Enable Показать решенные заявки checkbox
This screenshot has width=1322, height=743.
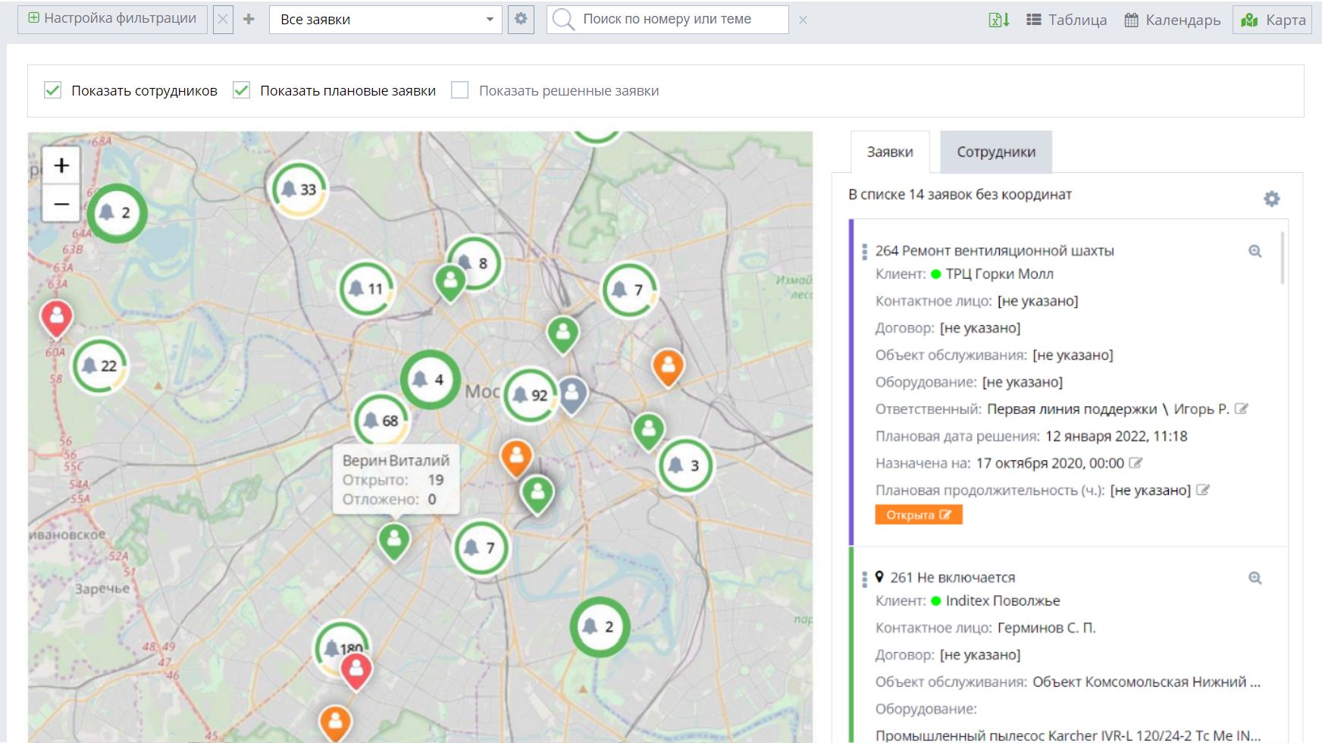[459, 90]
